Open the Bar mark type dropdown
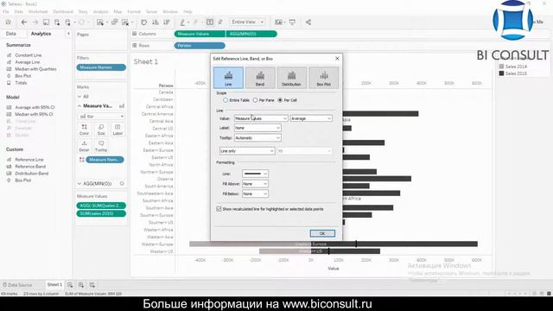This screenshot has height=311, width=553. (x=101, y=117)
